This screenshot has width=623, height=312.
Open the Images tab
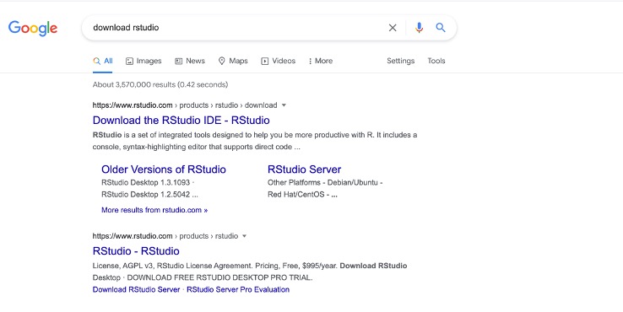(x=144, y=61)
